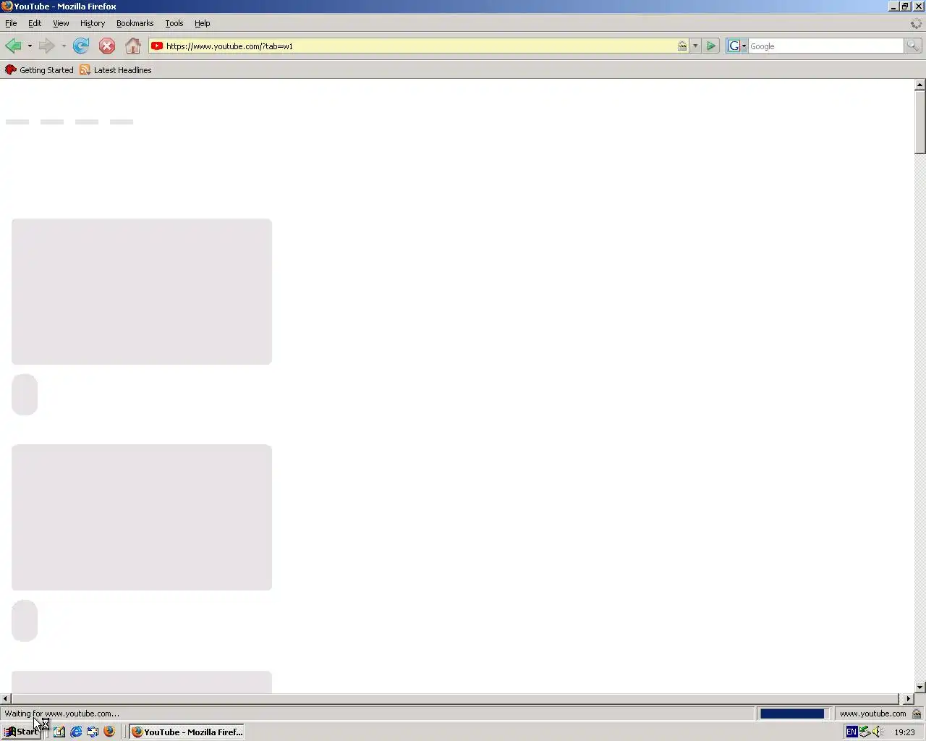Click the horizontal scrollbar left arrow
This screenshot has height=741, width=926.
(6, 698)
